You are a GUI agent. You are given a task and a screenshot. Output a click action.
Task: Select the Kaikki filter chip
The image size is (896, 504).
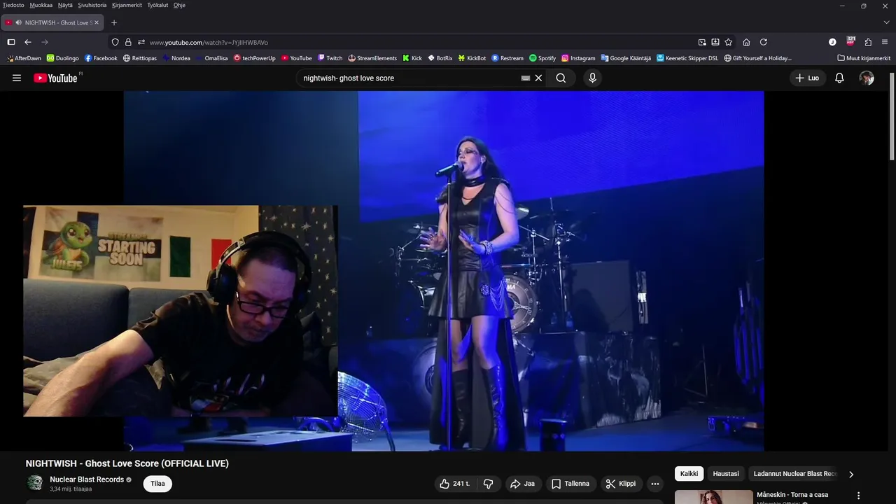point(689,474)
